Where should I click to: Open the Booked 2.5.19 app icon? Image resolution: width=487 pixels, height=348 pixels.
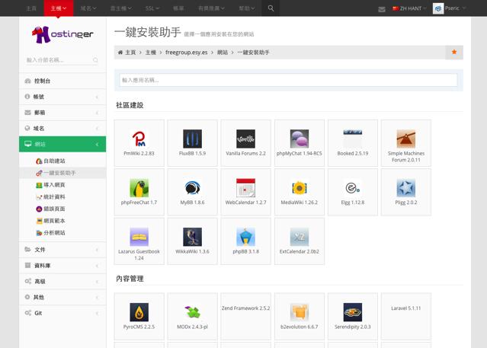[x=353, y=139]
